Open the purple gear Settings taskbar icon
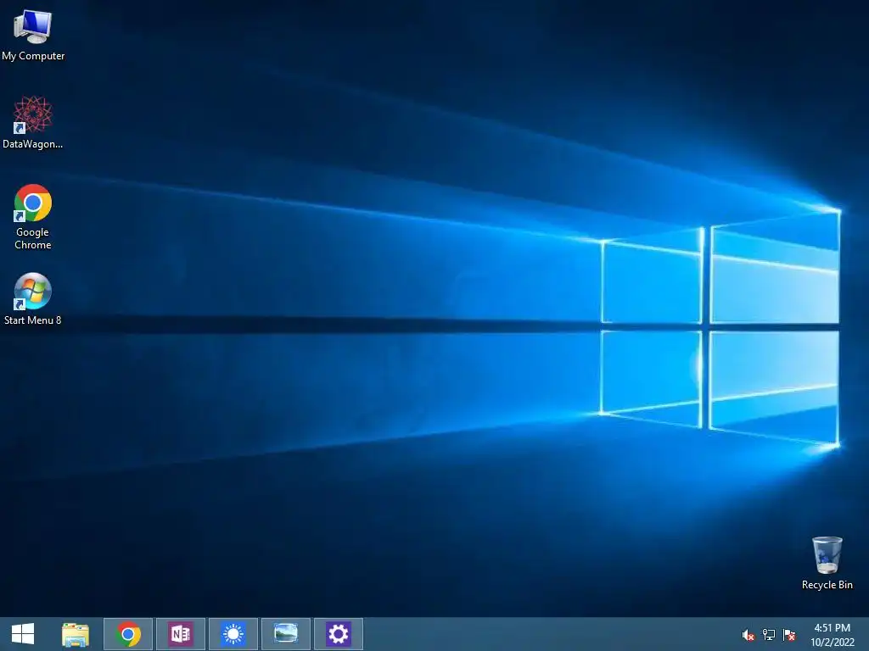This screenshot has height=651, width=869. (x=338, y=634)
